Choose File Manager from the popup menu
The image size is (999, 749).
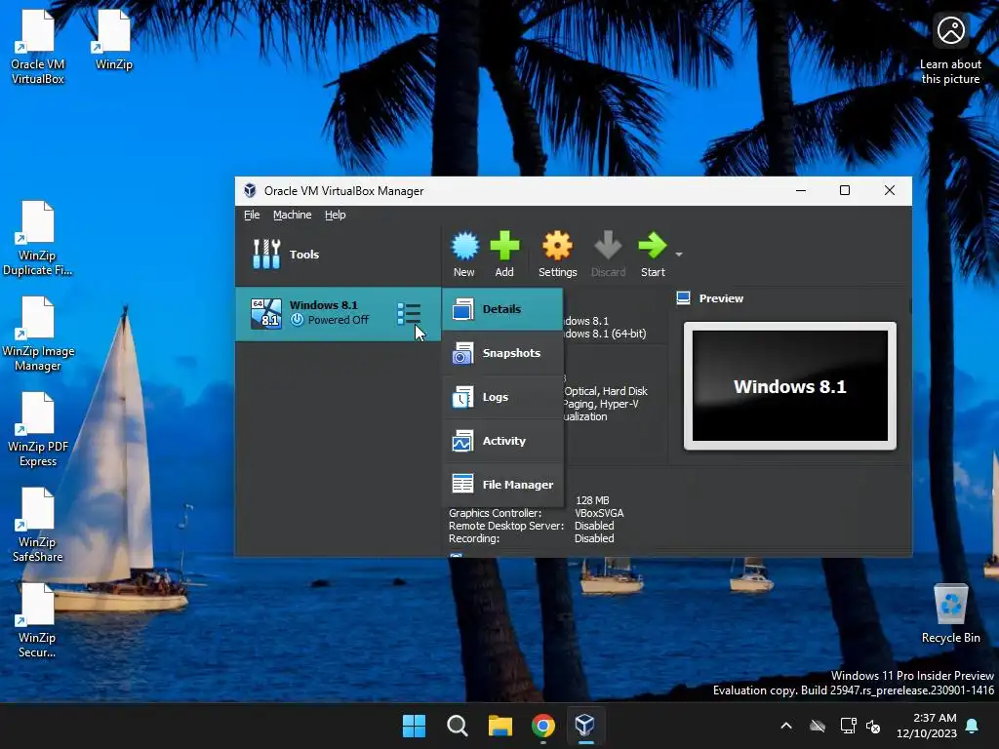click(x=502, y=485)
